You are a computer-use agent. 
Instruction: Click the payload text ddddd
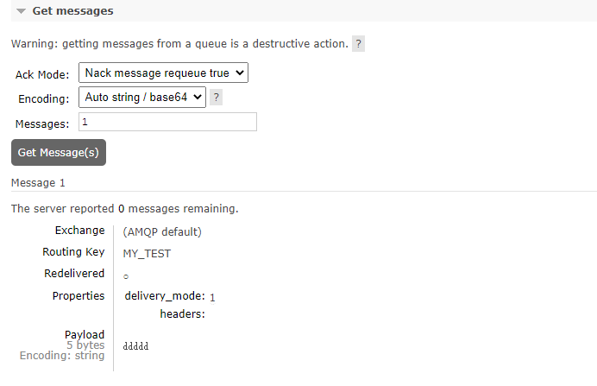(x=136, y=346)
